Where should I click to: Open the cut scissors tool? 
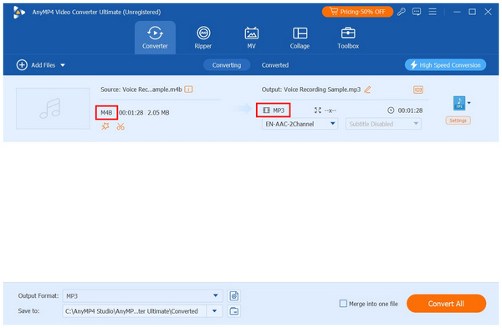click(x=120, y=126)
